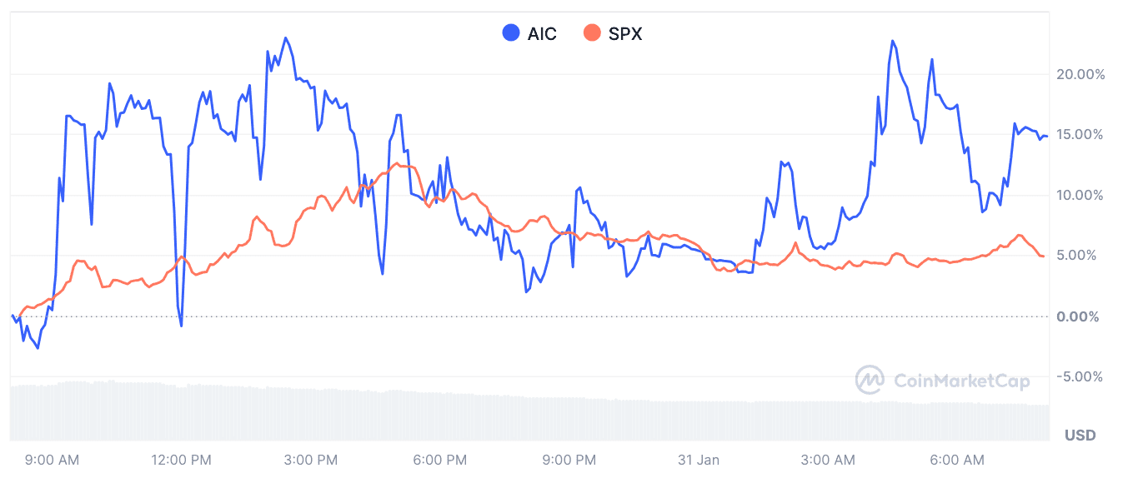Select the 12:00 PM time axis label
The image size is (1128, 488).
click(181, 460)
